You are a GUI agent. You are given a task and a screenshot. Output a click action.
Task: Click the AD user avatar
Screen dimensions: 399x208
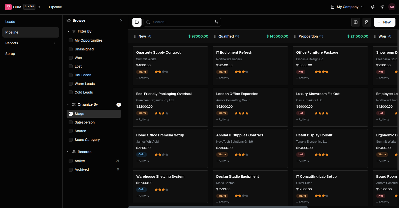click(392, 7)
